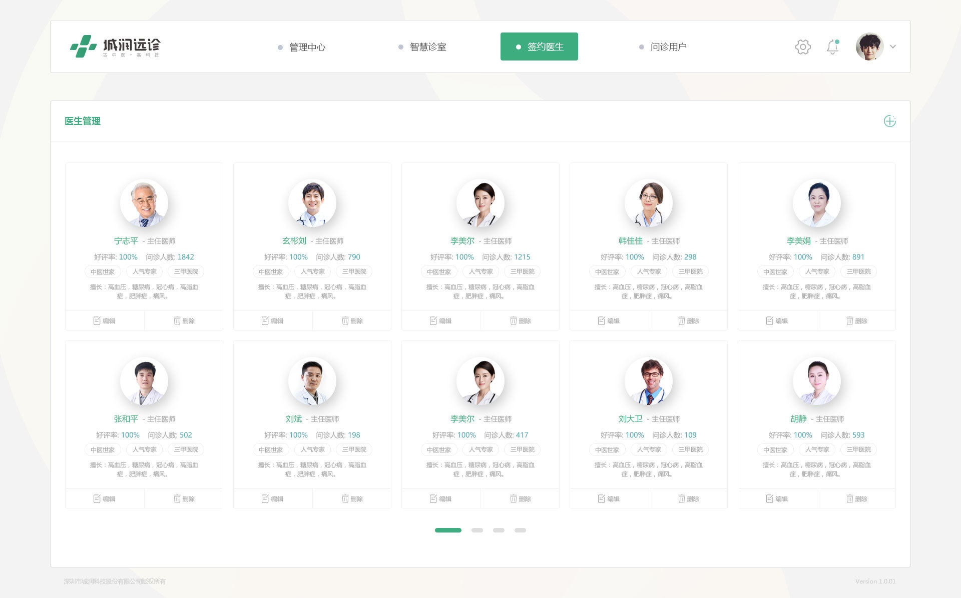Screen dimensions: 961x598
Task: Open the settings gear icon
Action: pyautogui.click(x=803, y=47)
